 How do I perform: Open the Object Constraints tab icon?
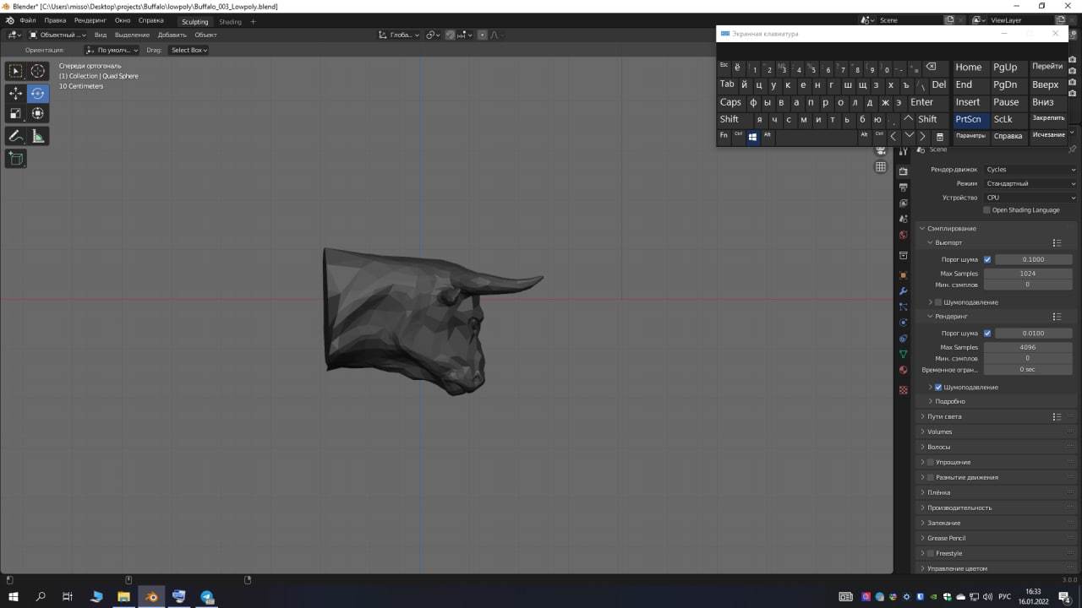click(x=904, y=339)
